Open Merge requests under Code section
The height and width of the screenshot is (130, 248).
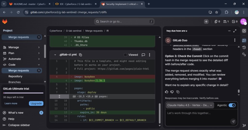[22, 70]
